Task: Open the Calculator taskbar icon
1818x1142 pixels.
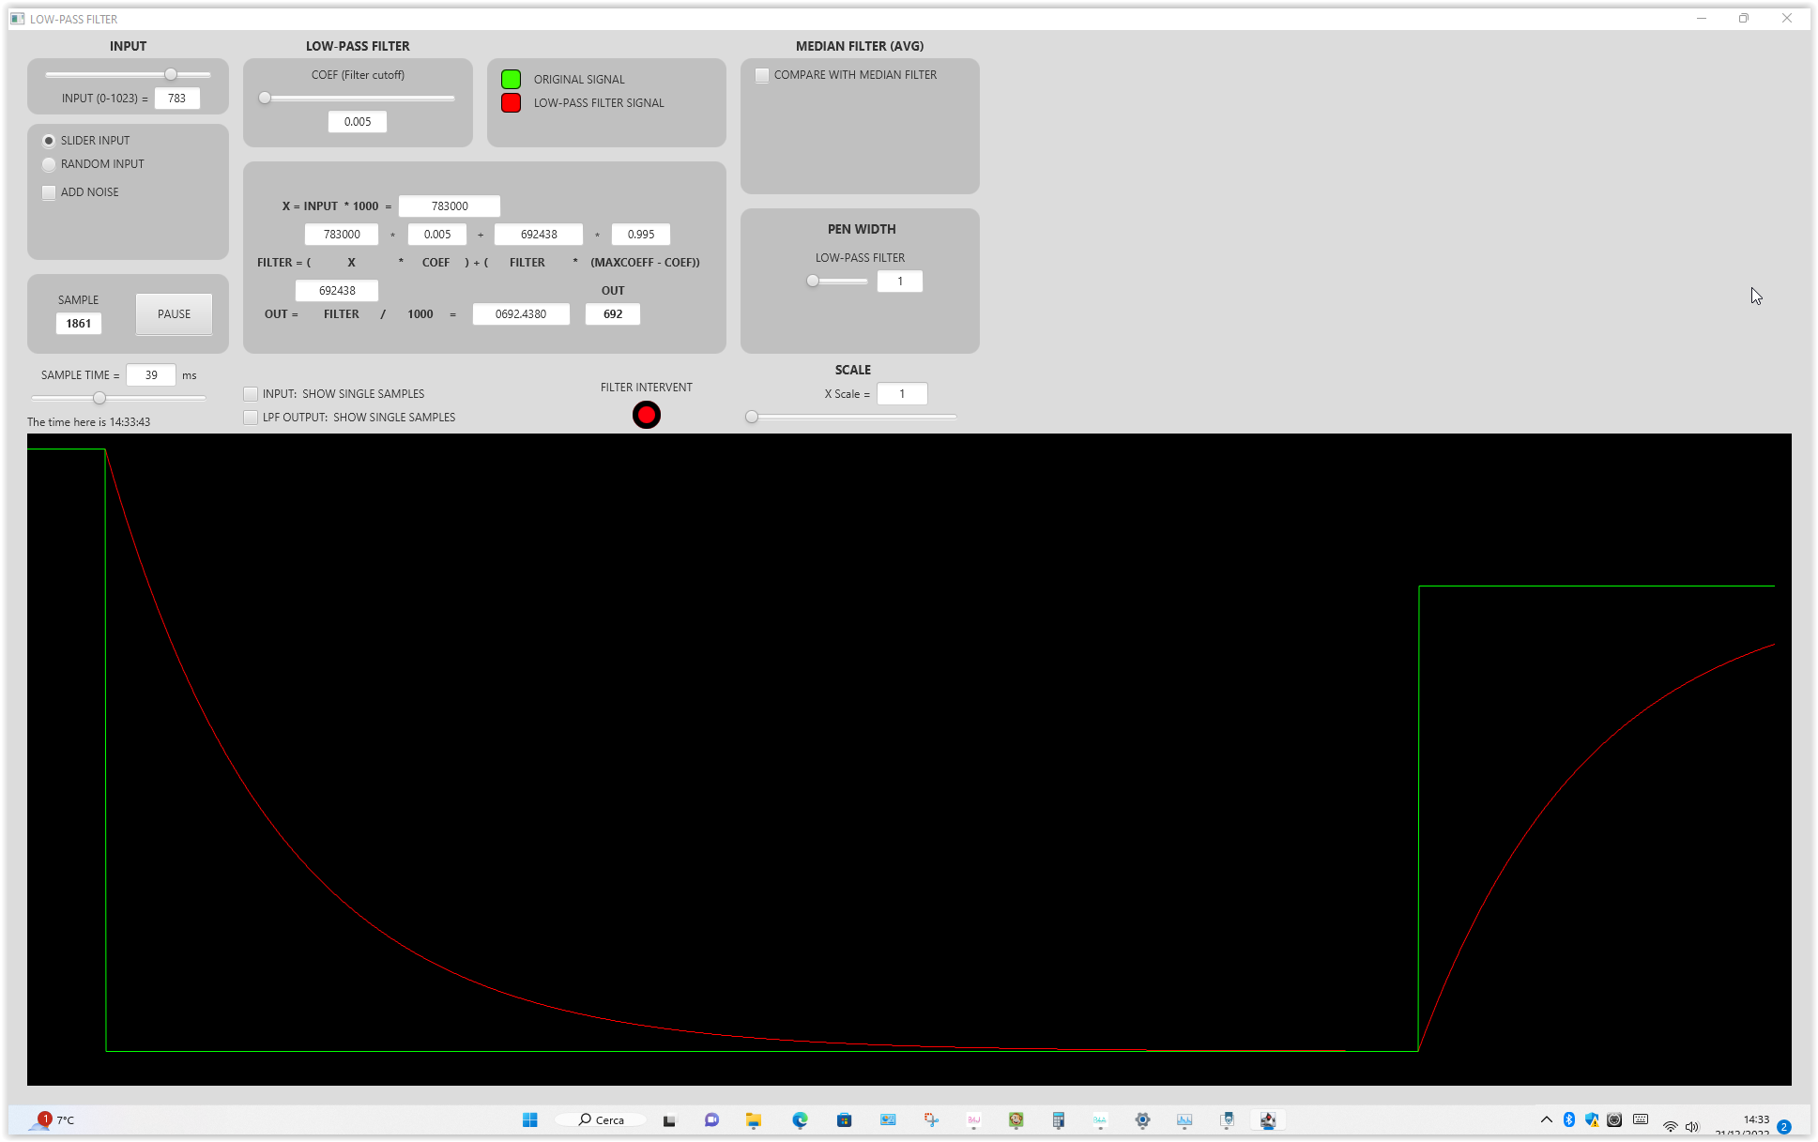Action: click(1058, 1119)
